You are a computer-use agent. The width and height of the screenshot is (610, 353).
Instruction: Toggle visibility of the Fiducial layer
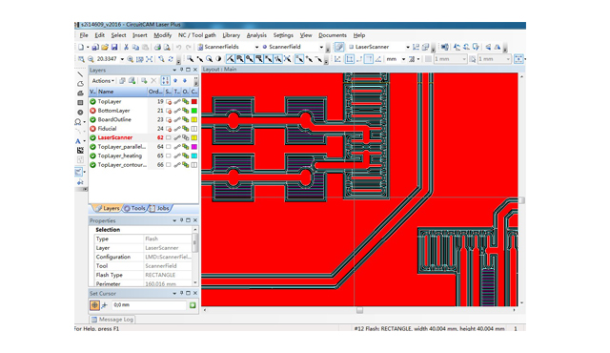(93, 129)
